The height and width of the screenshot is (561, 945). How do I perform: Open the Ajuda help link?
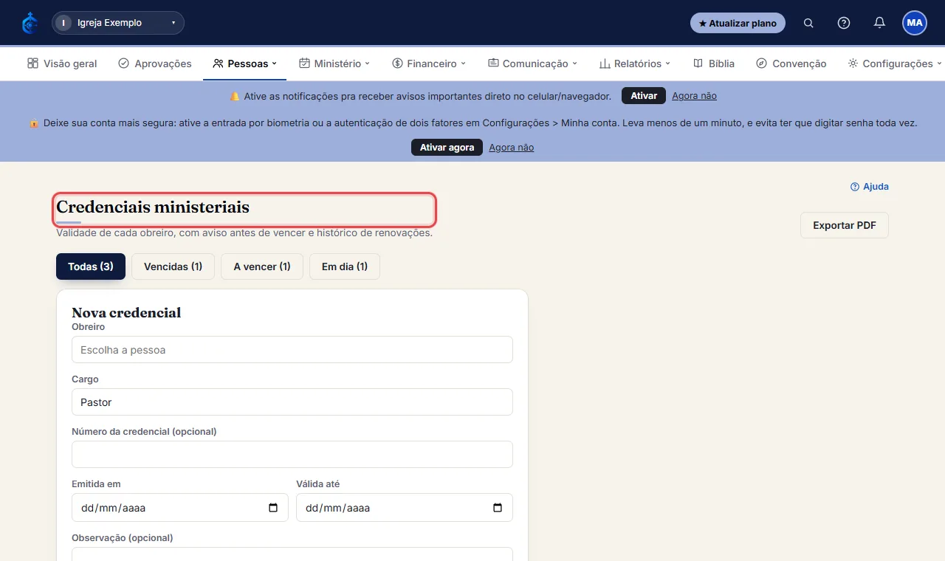pos(870,187)
